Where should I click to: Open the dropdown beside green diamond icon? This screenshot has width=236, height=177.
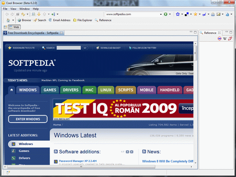(x=57, y=14)
